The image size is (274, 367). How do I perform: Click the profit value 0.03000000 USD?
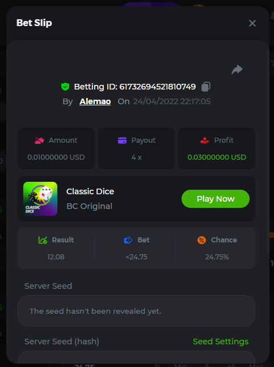pyautogui.click(x=217, y=157)
